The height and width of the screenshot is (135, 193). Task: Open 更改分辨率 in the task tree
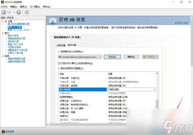13,36
